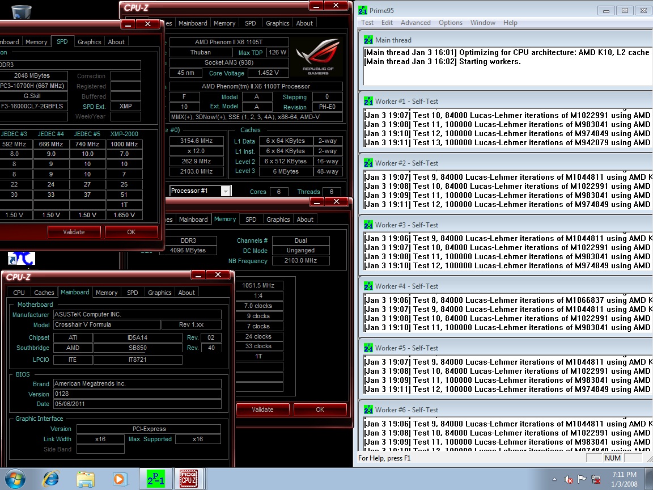
Task: Open Windows Media Player taskbar icon
Action: (x=120, y=479)
